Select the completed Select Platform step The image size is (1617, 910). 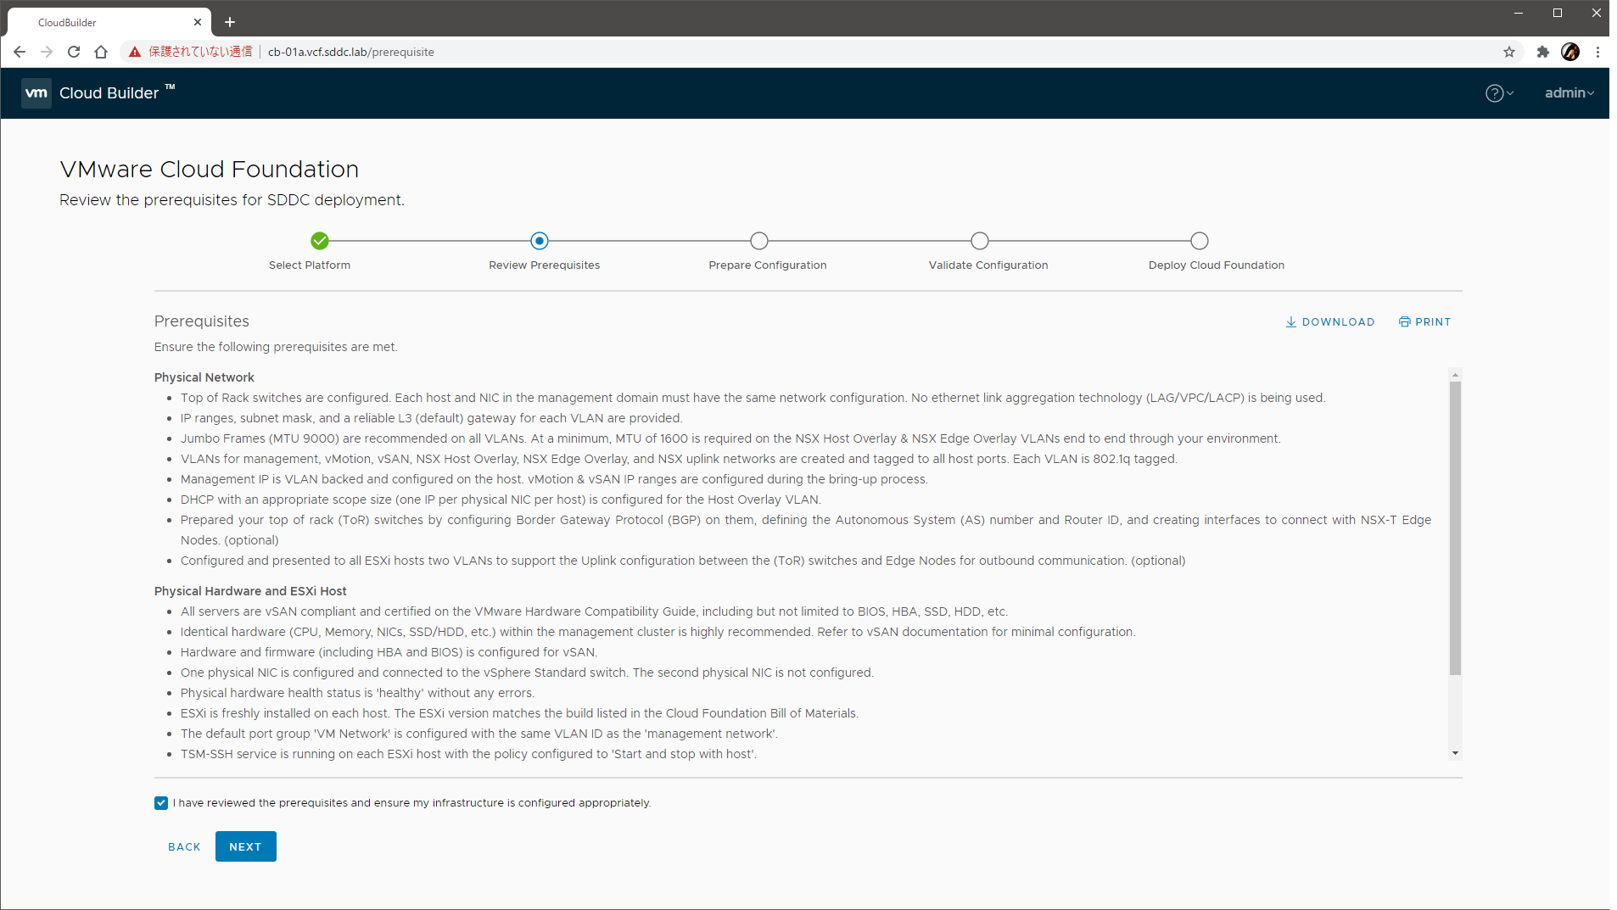point(320,241)
